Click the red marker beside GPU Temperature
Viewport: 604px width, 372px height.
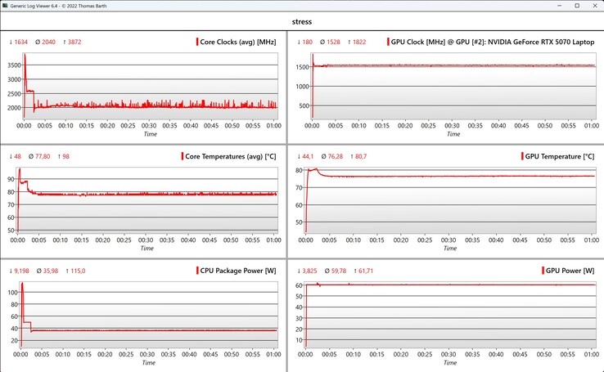click(x=521, y=156)
